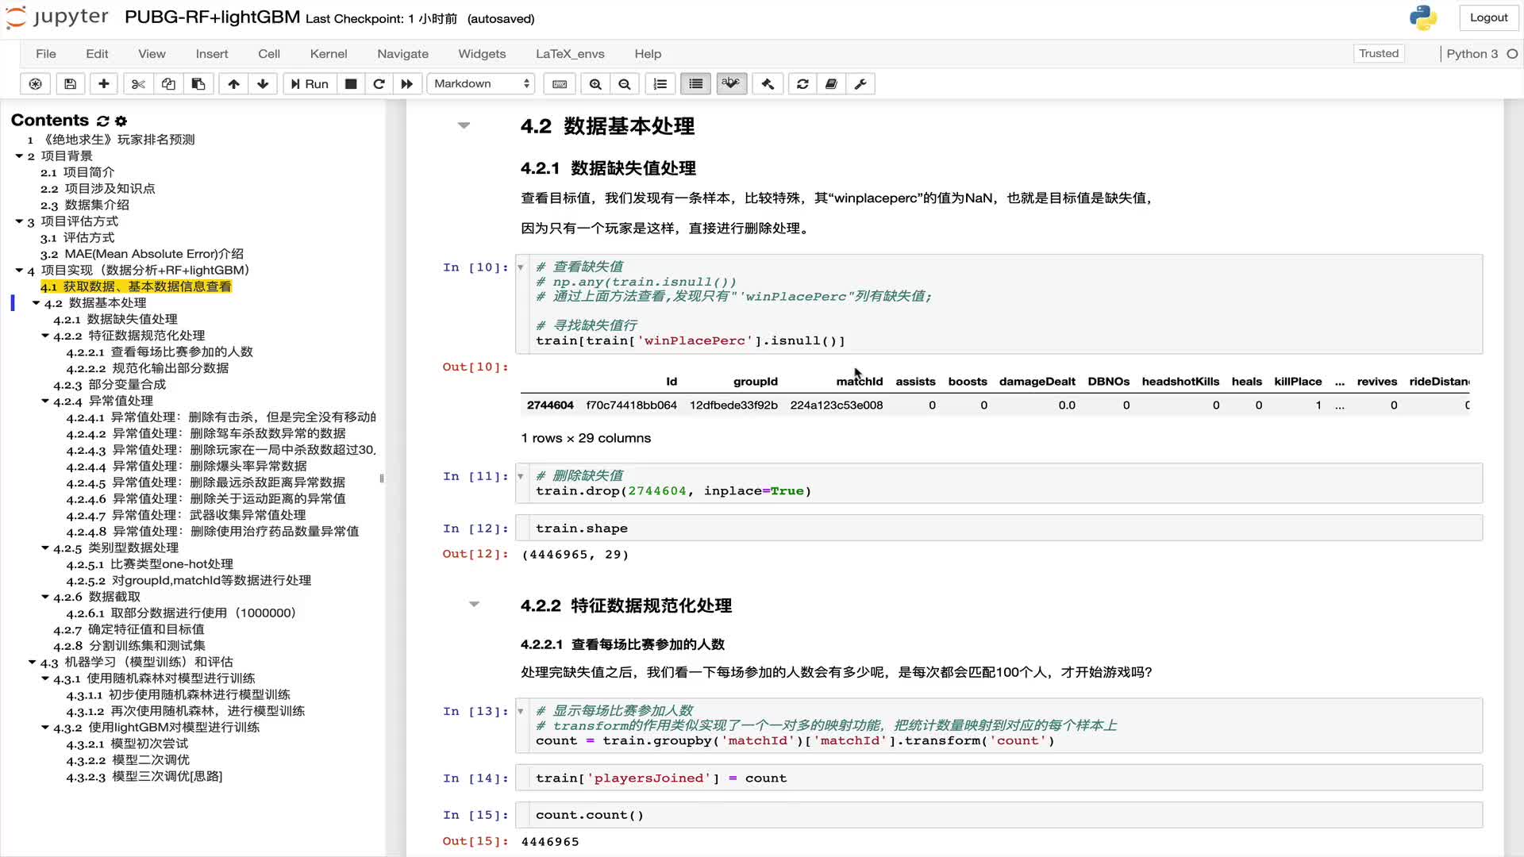Toggle table of contents sidebar icon
The image size is (1524, 857).
click(x=696, y=84)
